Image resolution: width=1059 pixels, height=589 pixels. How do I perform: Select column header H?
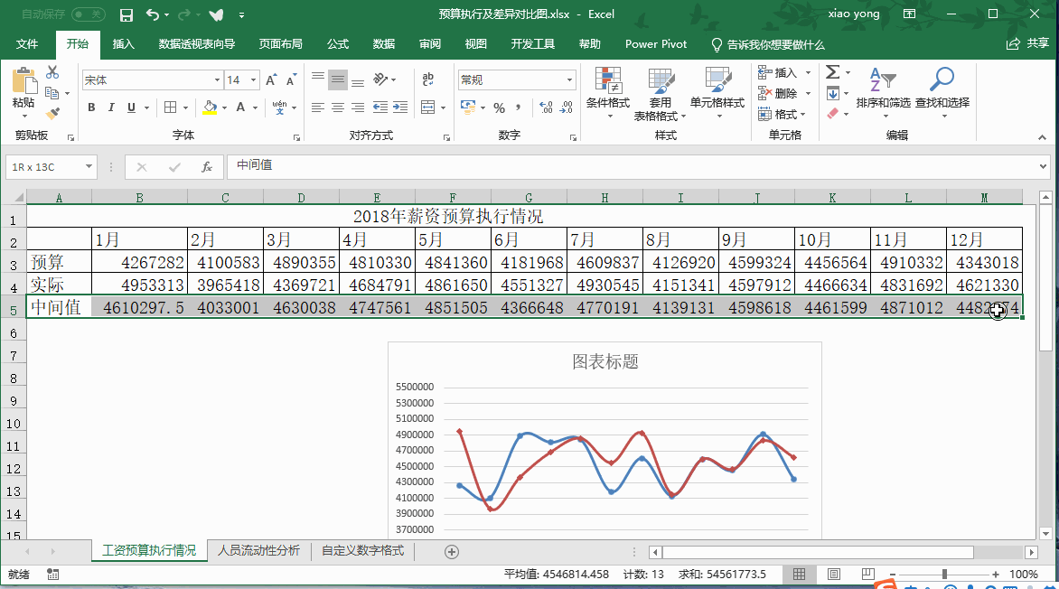pyautogui.click(x=604, y=198)
